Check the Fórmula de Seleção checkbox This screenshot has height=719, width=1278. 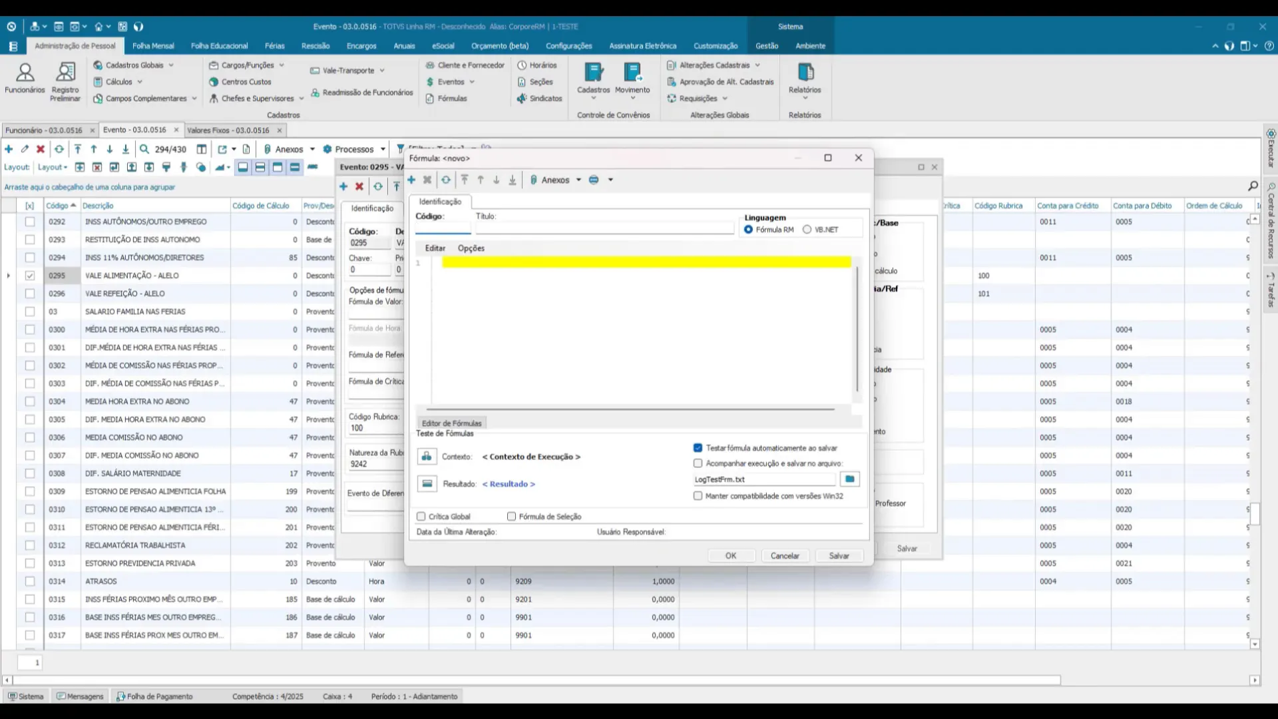tap(511, 517)
